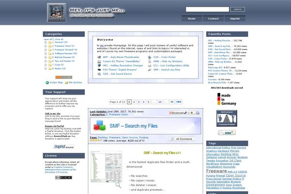Go to page 2 in pagination
The image size is (291, 194).
click(134, 102)
